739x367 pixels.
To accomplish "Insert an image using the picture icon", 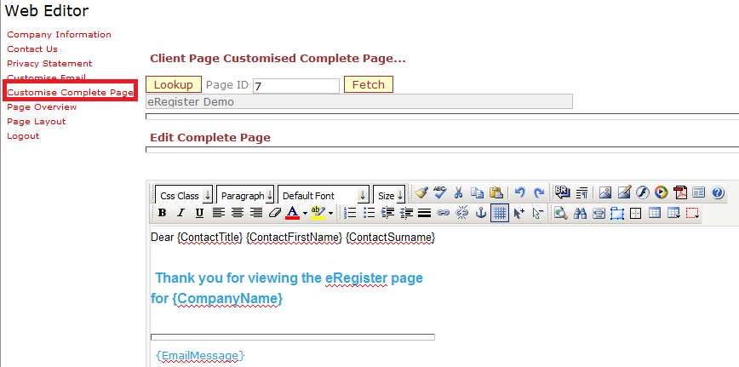I will (x=605, y=193).
